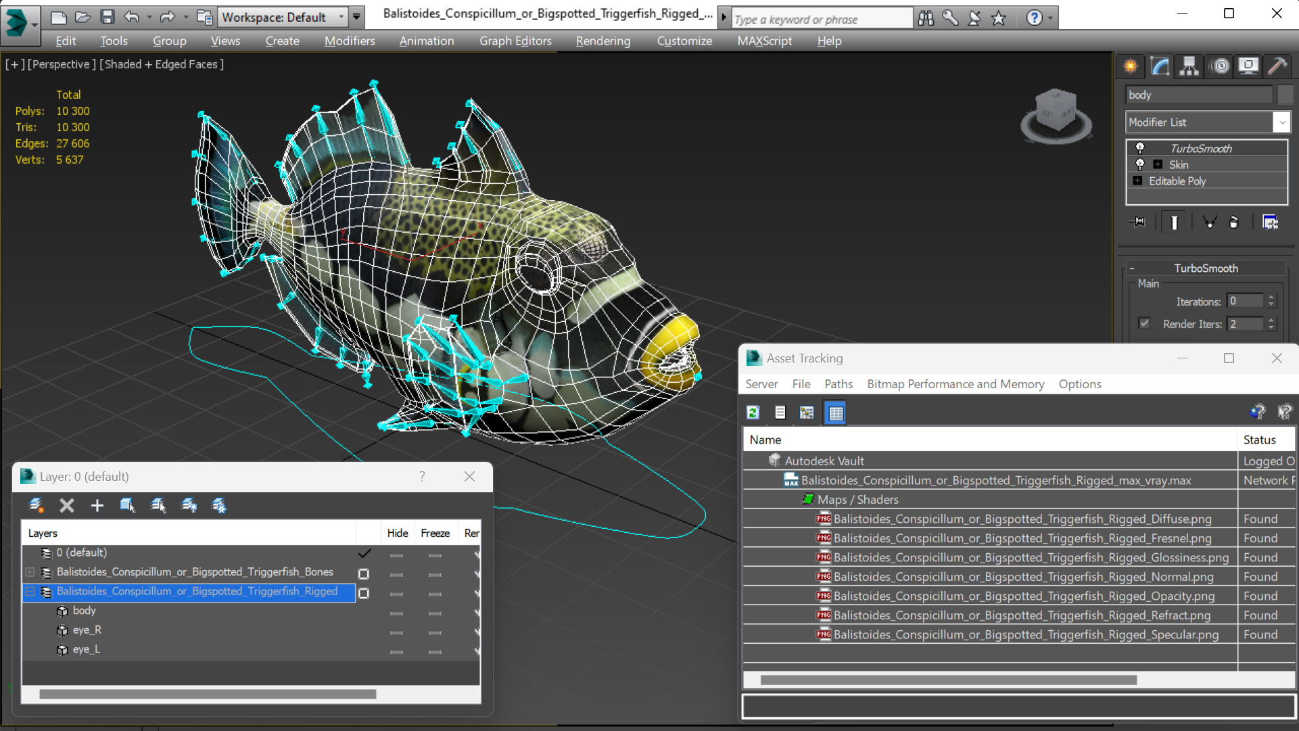
Task: Click the keyword search input field
Action: (x=822, y=19)
